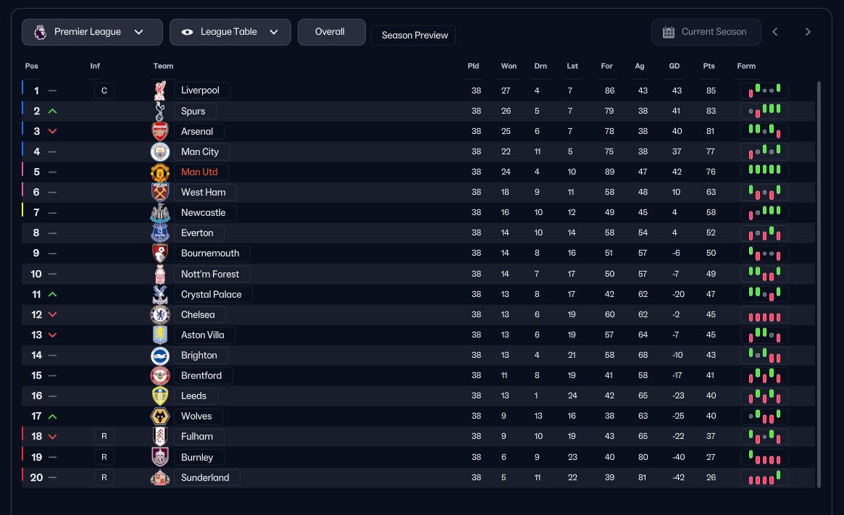Click the Arsenal club badge

coord(160,131)
